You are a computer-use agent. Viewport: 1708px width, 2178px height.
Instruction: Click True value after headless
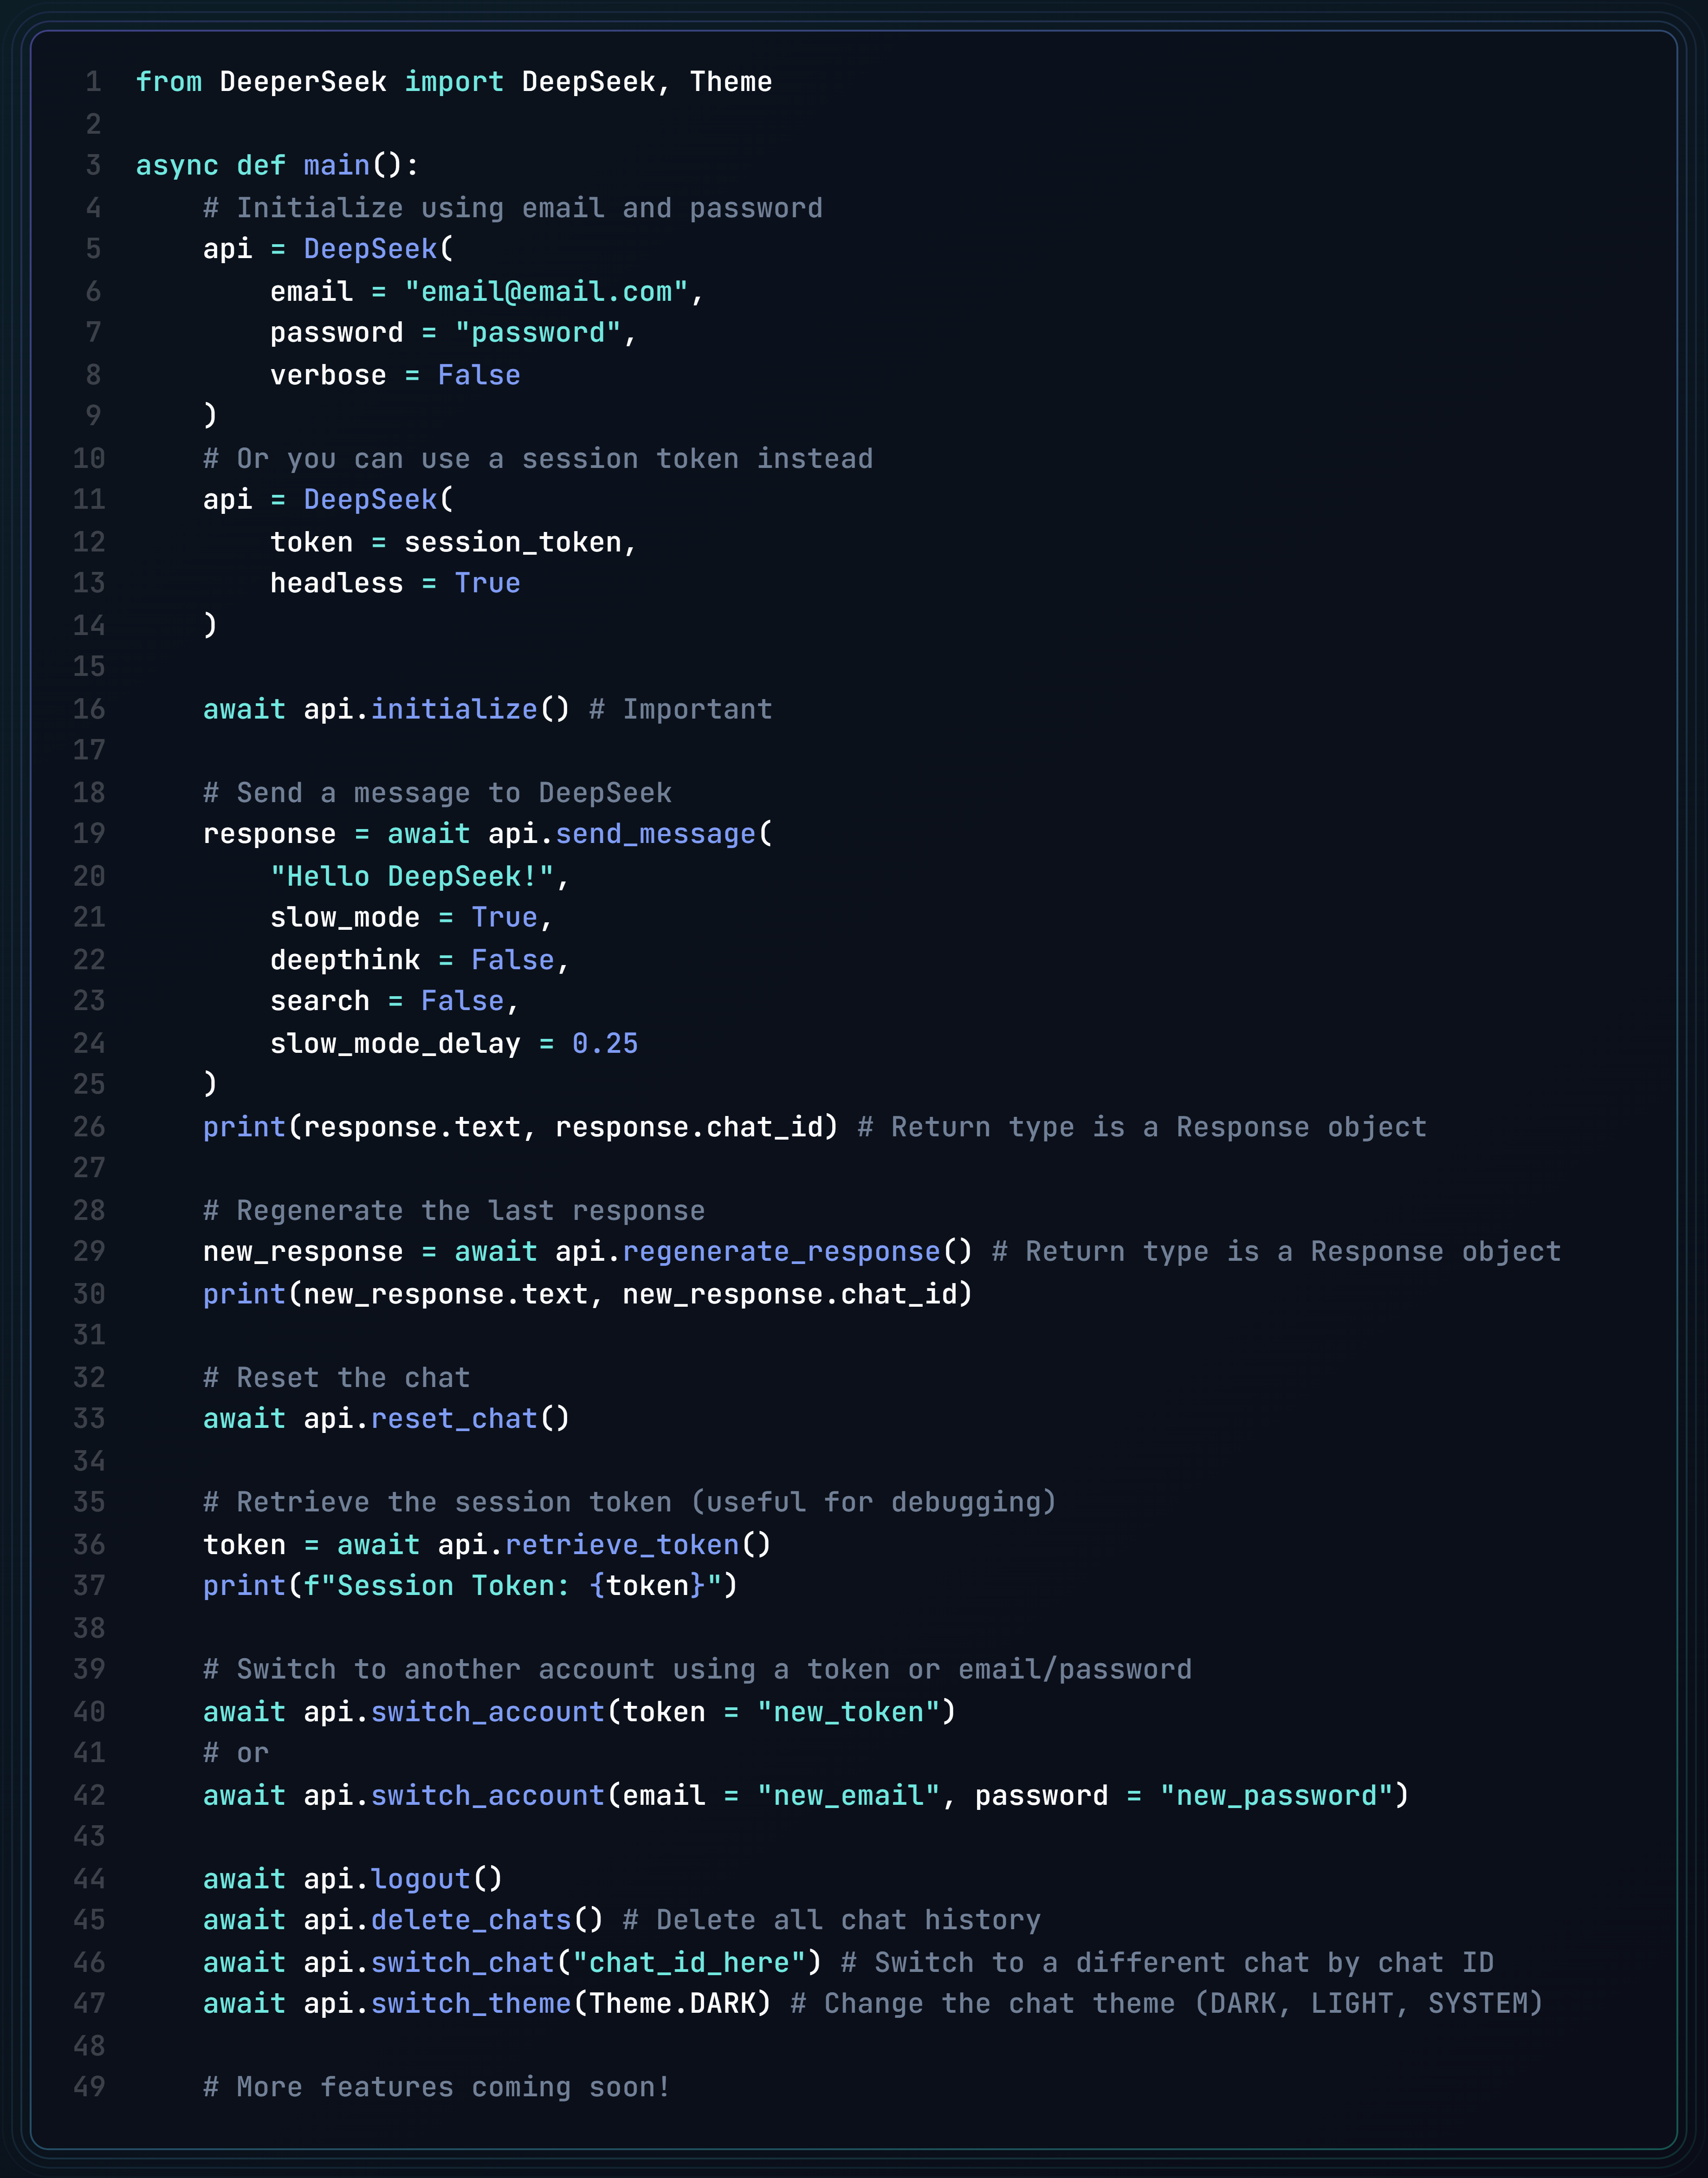point(487,583)
